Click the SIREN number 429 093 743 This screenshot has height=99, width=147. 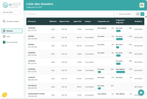click(x=32, y=88)
